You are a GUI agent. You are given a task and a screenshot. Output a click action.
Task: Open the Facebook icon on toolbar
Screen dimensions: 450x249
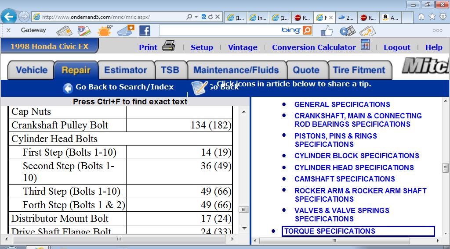[x=145, y=31]
